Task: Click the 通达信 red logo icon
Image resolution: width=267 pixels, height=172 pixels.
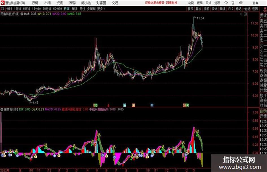Action: [x=2, y=3]
